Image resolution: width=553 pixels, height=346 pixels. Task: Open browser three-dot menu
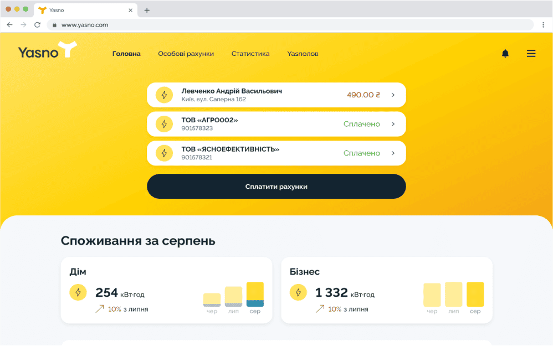tap(543, 25)
